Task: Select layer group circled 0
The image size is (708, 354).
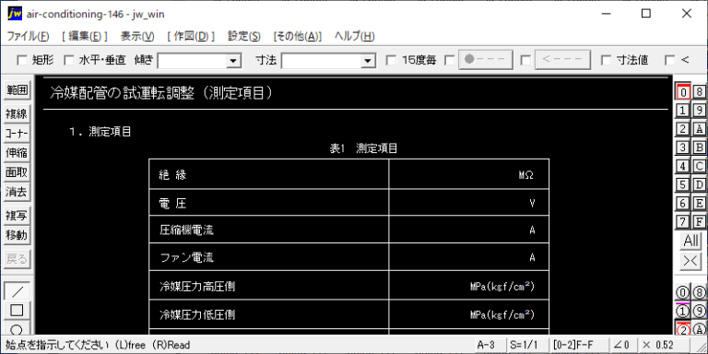Action: pos(683,292)
